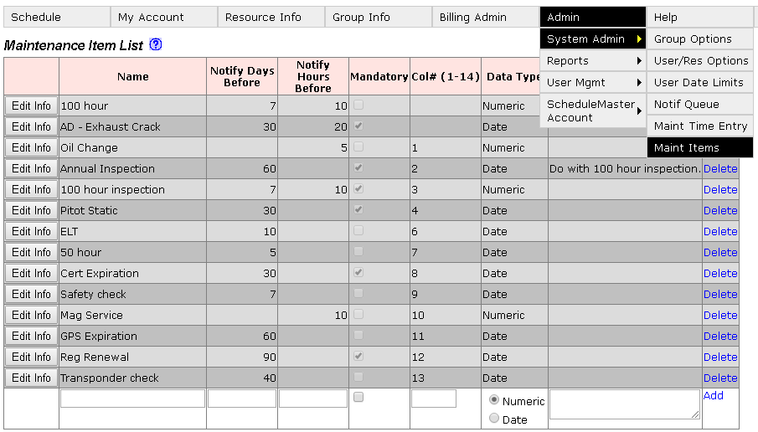Screen dimensions: 758x432
Task: Click Edit Info for 100 hour
Action: (32, 105)
